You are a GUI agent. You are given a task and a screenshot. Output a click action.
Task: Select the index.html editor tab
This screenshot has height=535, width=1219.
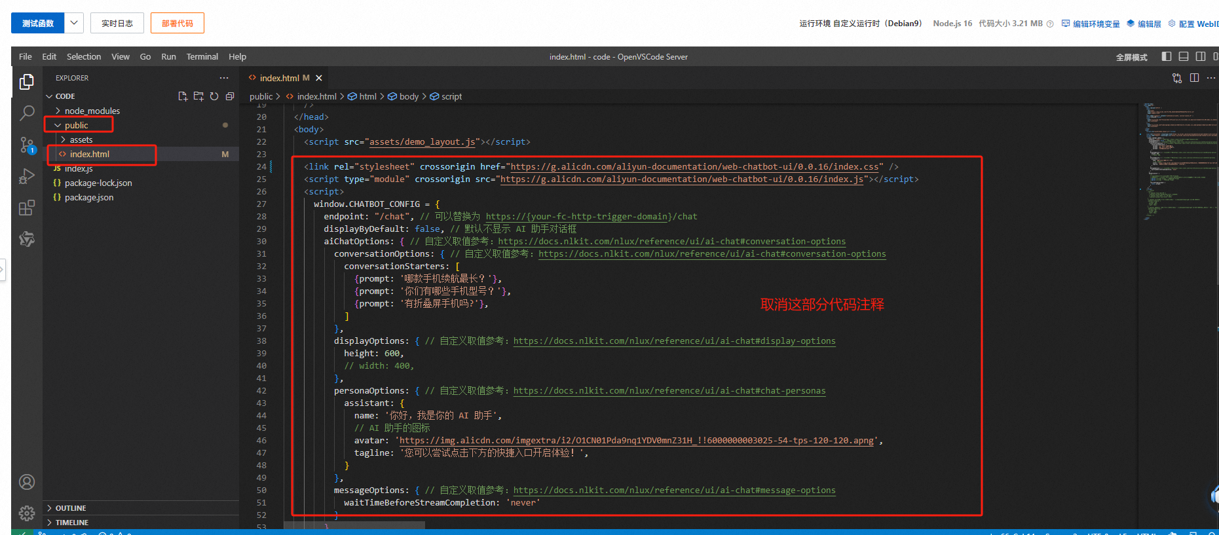pos(285,78)
